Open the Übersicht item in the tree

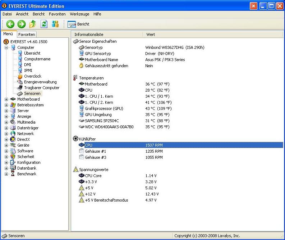[32, 53]
